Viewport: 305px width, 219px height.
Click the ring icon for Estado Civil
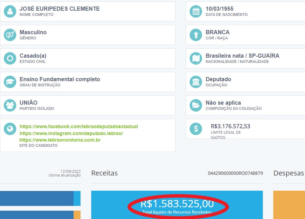pos(10,58)
